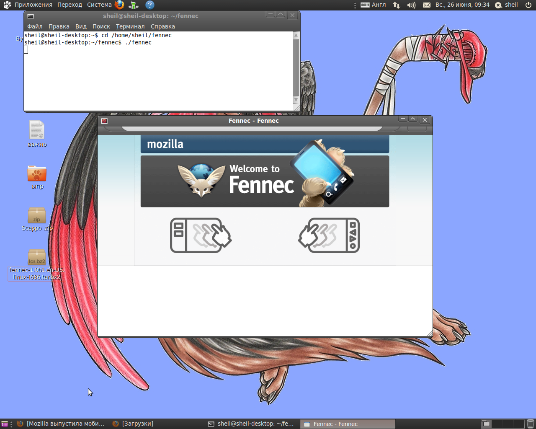Open the Переход menu in the top panel
This screenshot has width=536, height=429.
tap(70, 5)
